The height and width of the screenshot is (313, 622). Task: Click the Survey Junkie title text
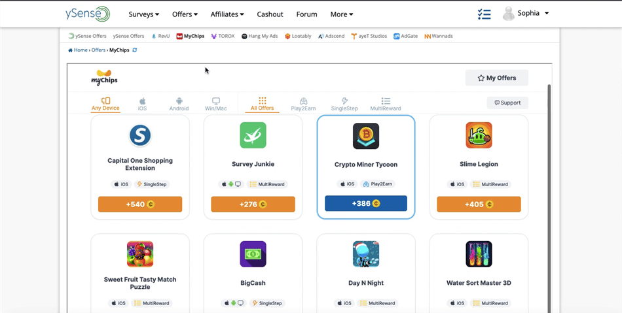pos(253,164)
